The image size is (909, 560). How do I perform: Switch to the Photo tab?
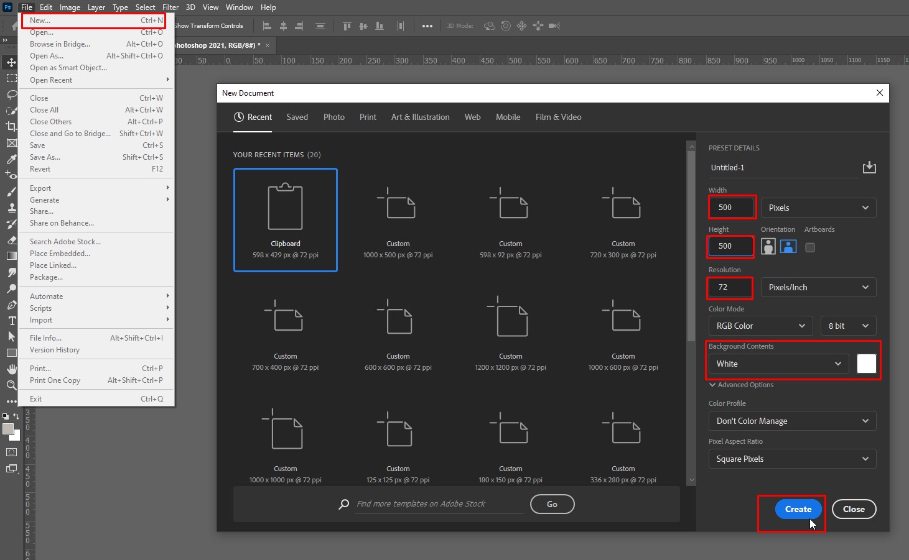pyautogui.click(x=333, y=117)
